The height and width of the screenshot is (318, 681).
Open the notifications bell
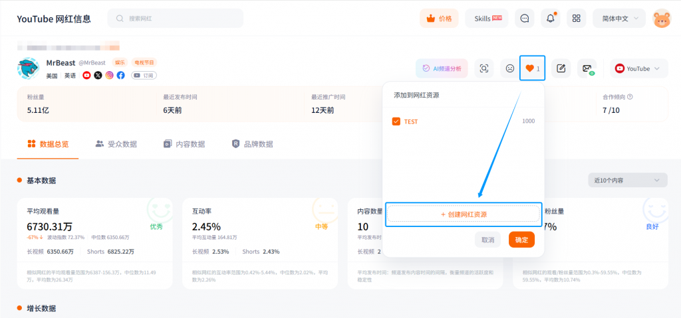pyautogui.click(x=550, y=19)
